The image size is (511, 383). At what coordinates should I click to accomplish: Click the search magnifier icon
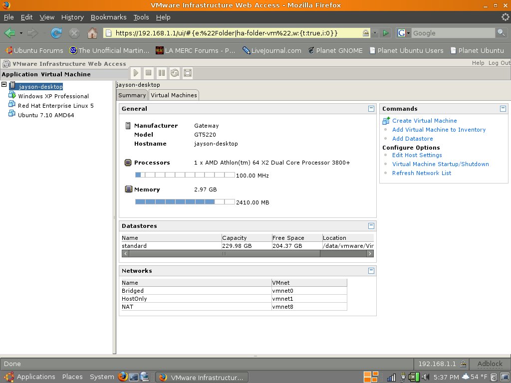coord(501,32)
